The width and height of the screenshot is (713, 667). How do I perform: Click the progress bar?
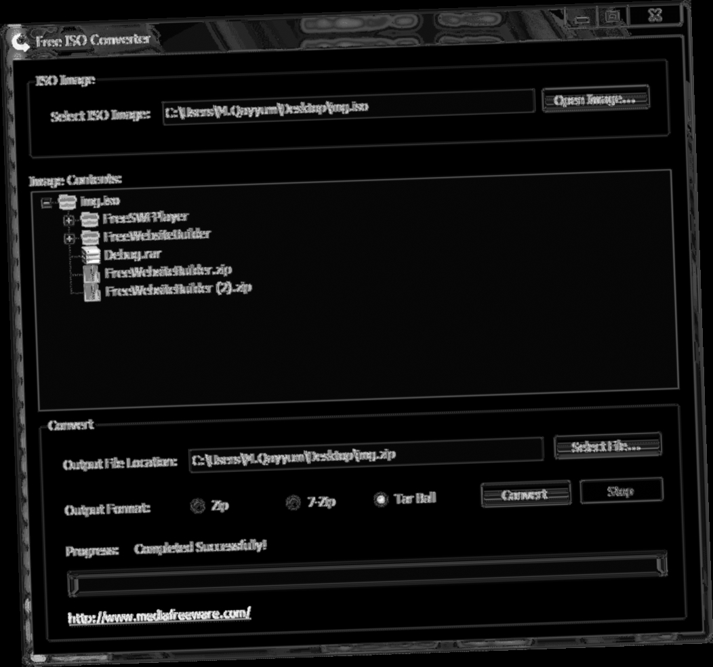[x=366, y=576]
